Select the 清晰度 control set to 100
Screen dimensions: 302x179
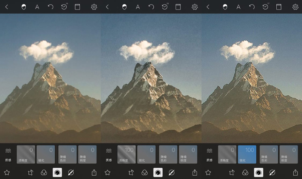126,154
